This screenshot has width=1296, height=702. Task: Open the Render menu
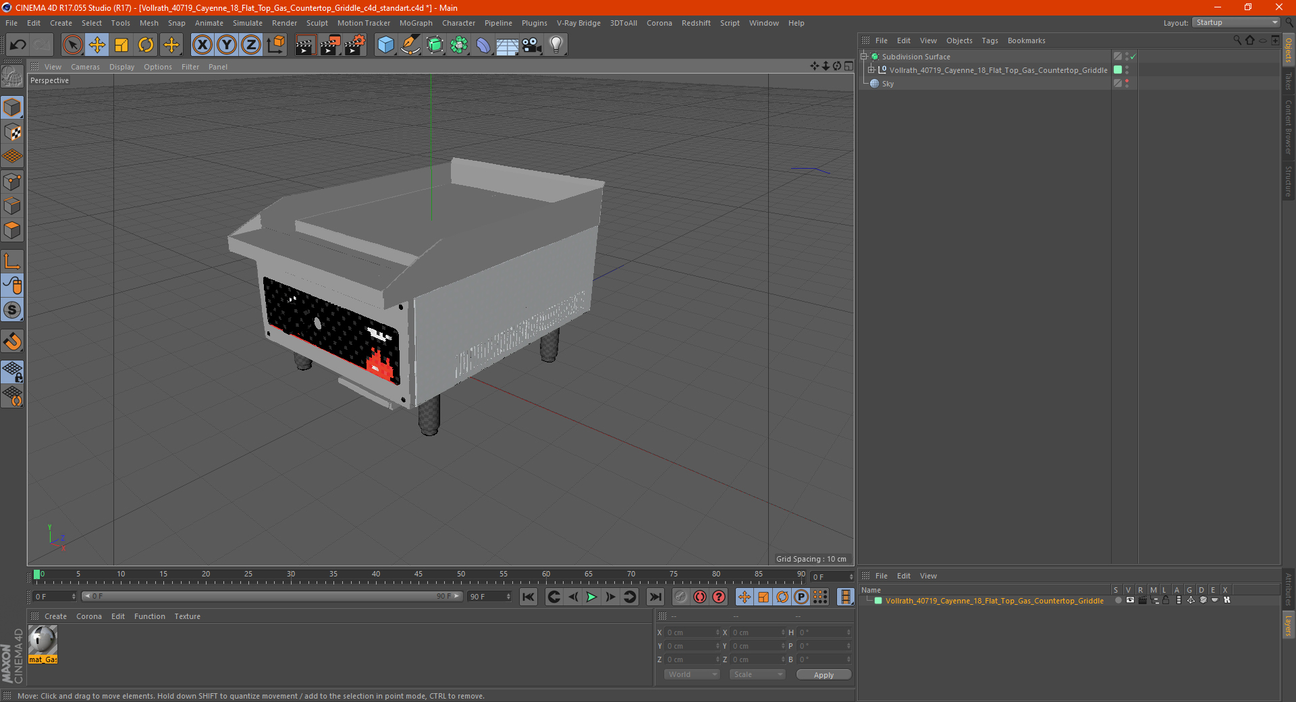(x=284, y=23)
